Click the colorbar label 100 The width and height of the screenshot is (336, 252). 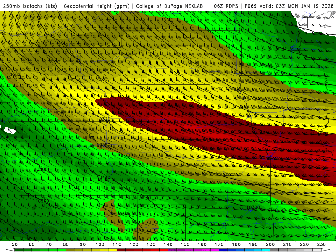(x=100, y=244)
